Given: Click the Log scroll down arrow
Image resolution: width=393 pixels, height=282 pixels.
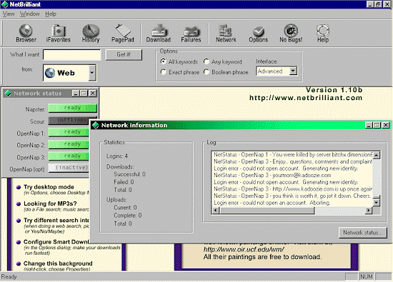Looking at the screenshot, I should tap(376, 202).
